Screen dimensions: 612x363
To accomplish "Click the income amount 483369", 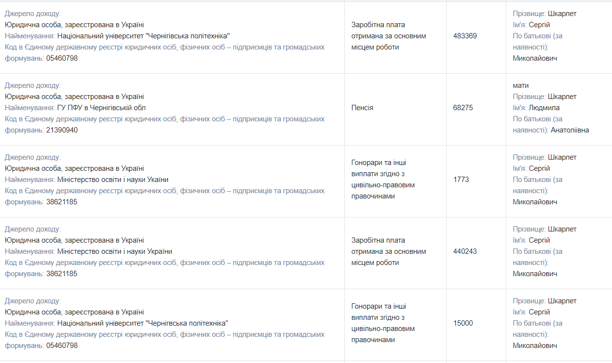I will [465, 36].
